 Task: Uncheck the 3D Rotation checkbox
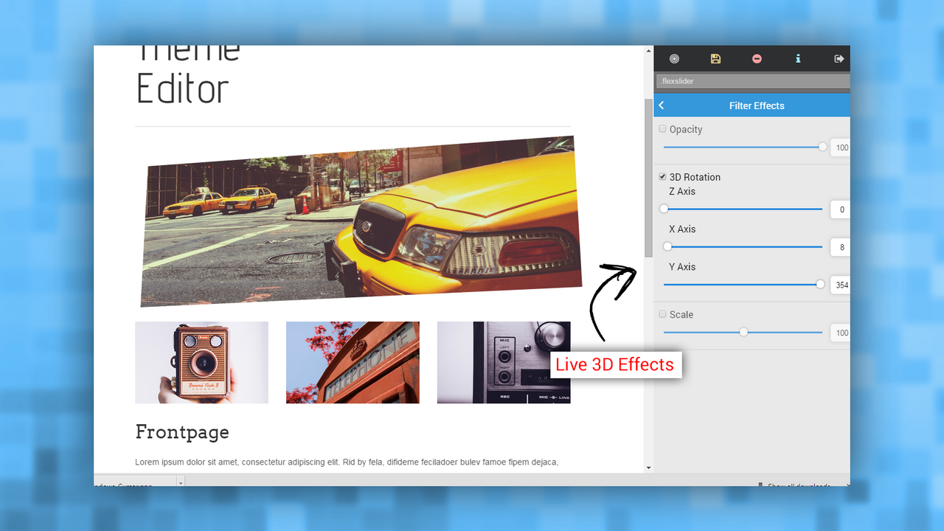662,177
